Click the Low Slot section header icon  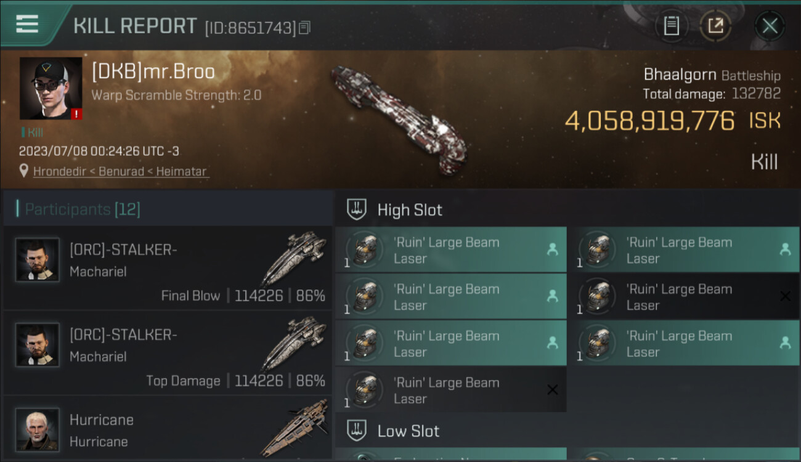(x=357, y=431)
